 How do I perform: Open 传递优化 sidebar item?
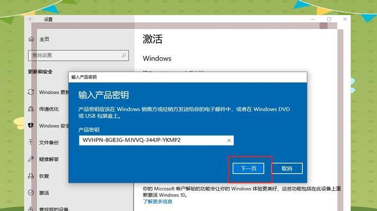pyautogui.click(x=49, y=109)
